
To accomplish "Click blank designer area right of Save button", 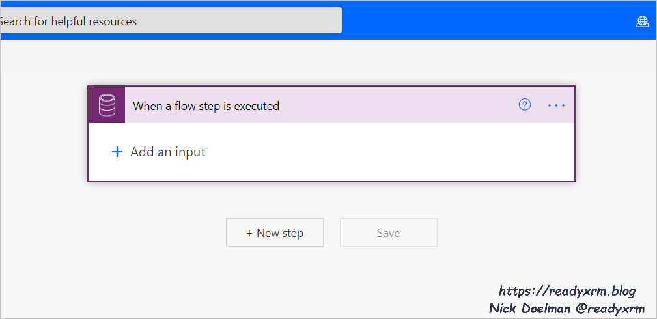I will pos(534,233).
